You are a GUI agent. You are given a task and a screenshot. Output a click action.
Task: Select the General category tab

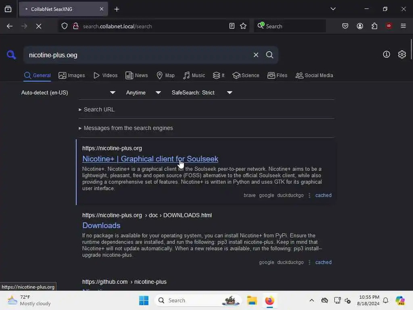pos(37,75)
